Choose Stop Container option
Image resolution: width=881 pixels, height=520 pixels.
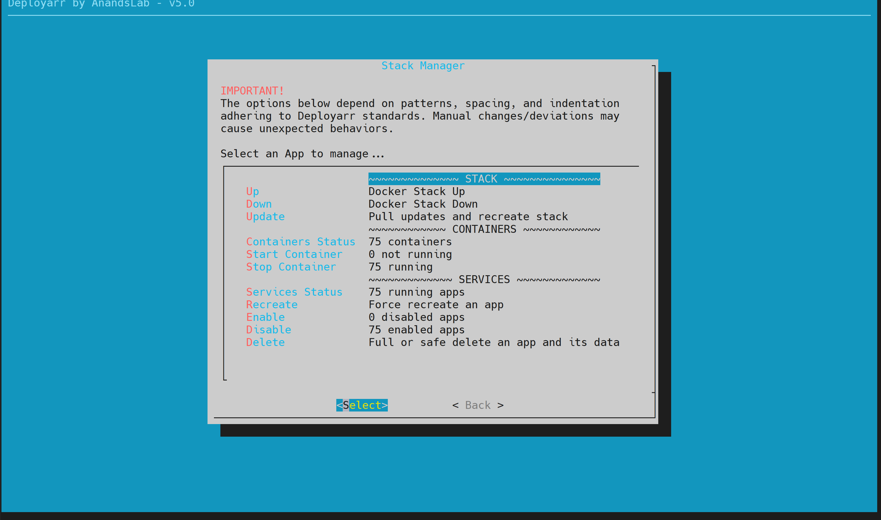[291, 267]
